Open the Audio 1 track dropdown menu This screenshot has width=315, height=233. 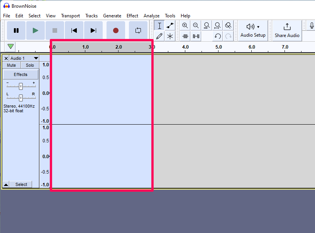(x=24, y=58)
